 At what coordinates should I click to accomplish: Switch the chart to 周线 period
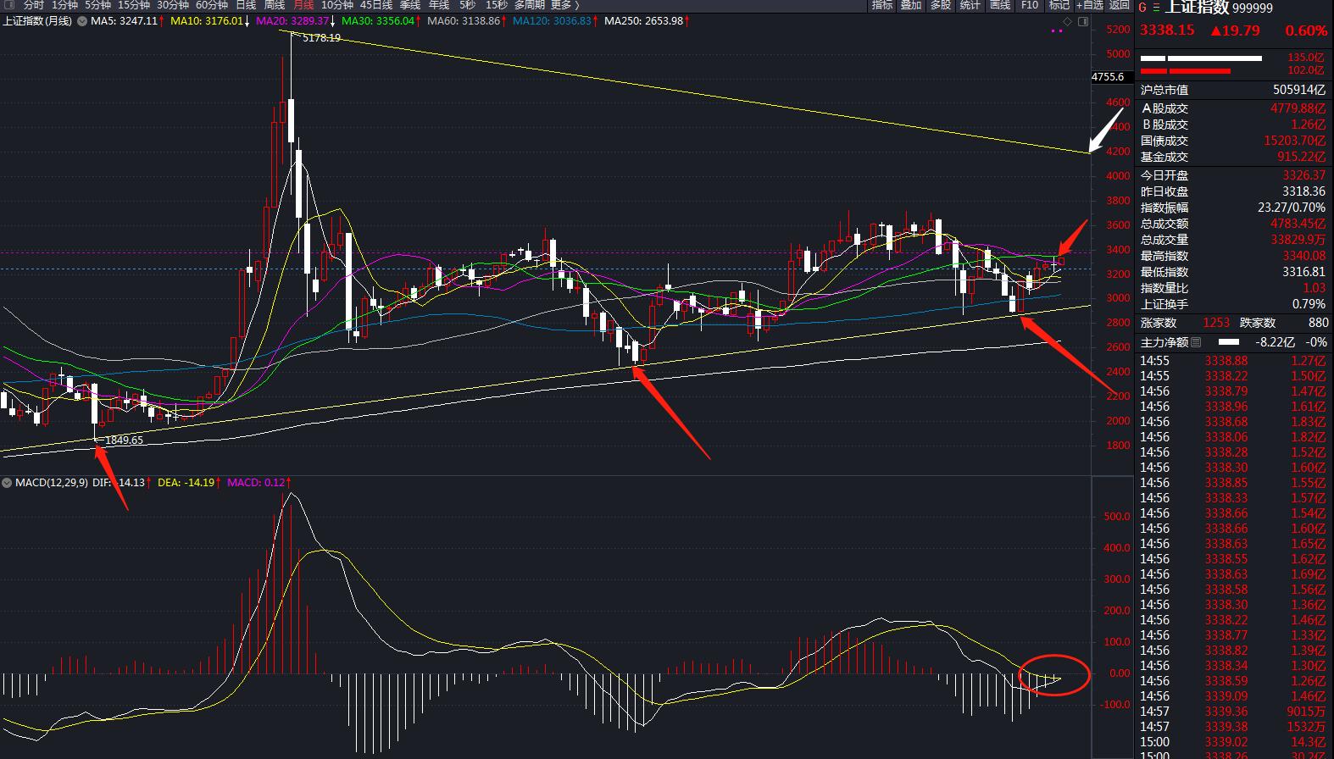[x=274, y=5]
